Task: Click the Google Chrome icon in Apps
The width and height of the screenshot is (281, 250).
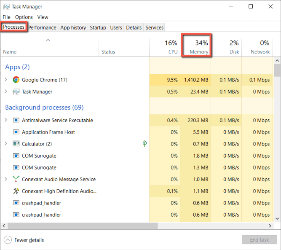Action: (16, 80)
